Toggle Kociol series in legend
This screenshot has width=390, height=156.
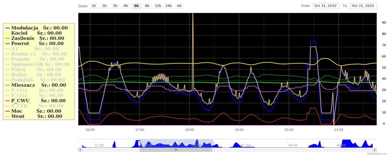click(x=33, y=33)
